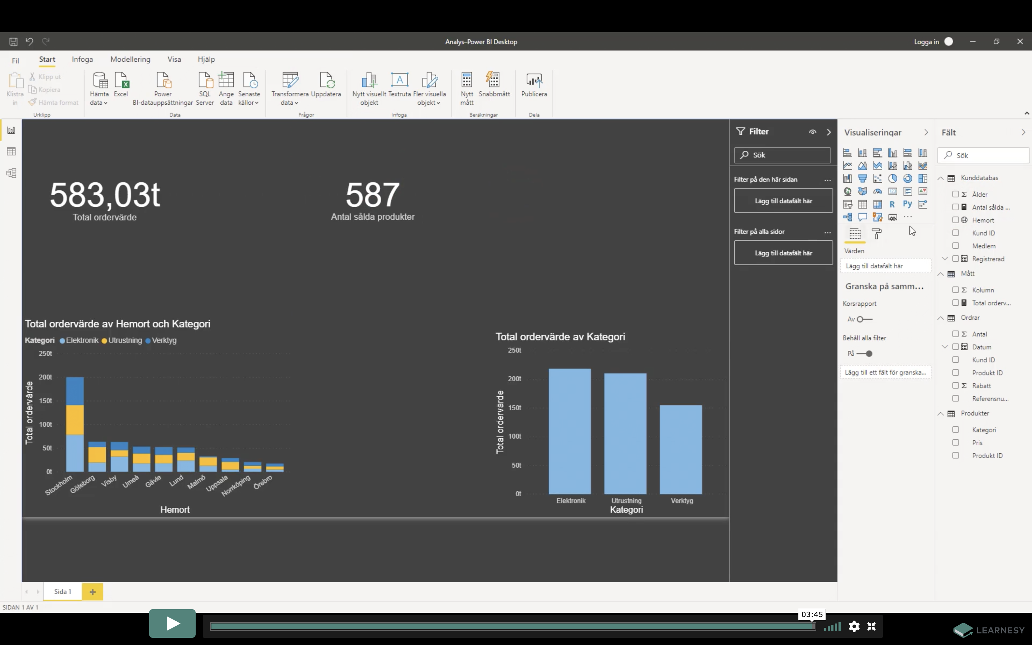
Task: Select the Q&A speech bubble visual
Action: coord(862,217)
